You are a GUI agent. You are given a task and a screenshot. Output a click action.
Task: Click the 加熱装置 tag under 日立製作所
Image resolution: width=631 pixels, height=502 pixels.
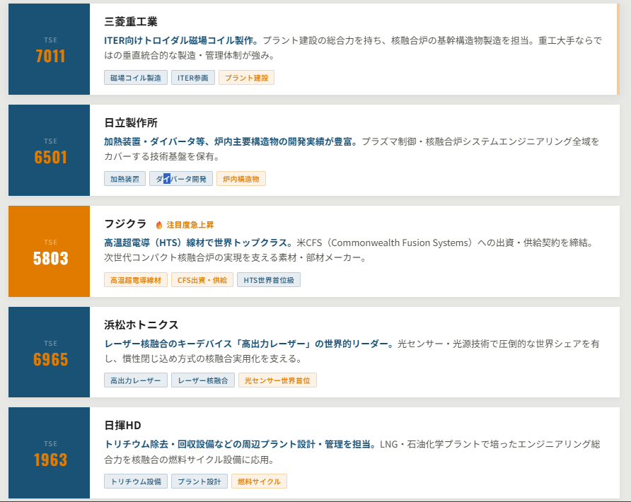coord(125,179)
